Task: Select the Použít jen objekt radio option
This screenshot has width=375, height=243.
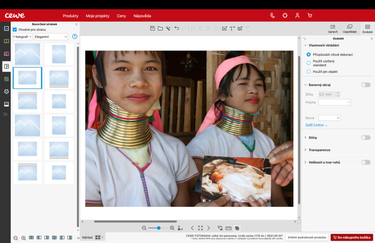Action: [308, 72]
